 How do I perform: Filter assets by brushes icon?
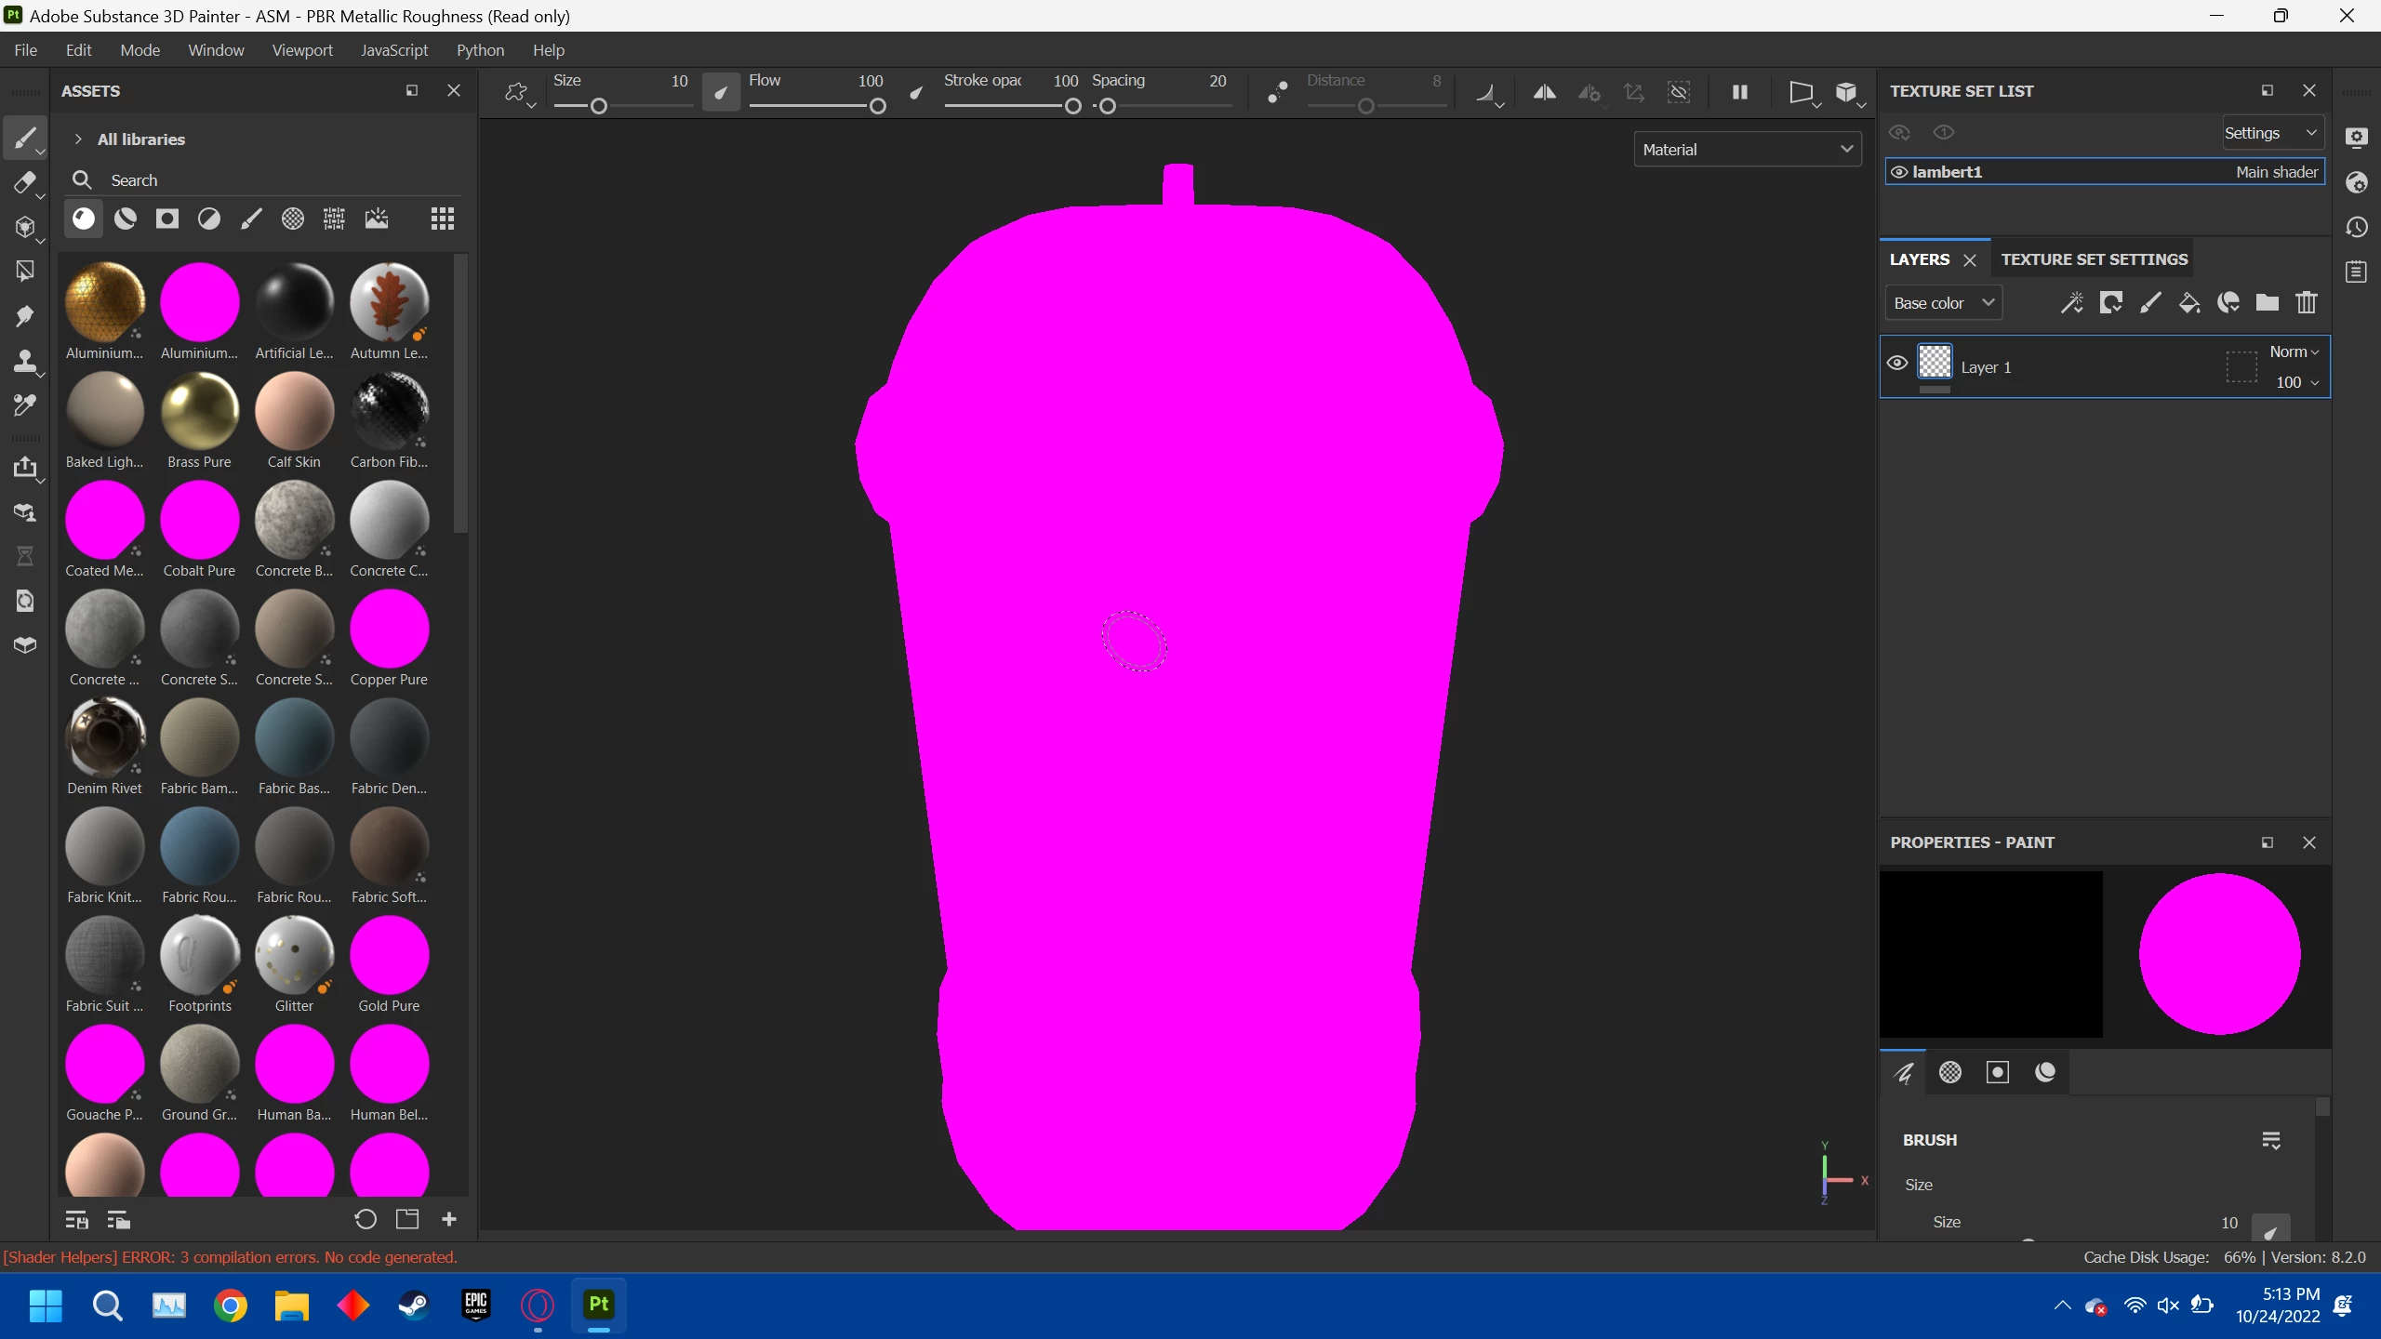point(251,219)
